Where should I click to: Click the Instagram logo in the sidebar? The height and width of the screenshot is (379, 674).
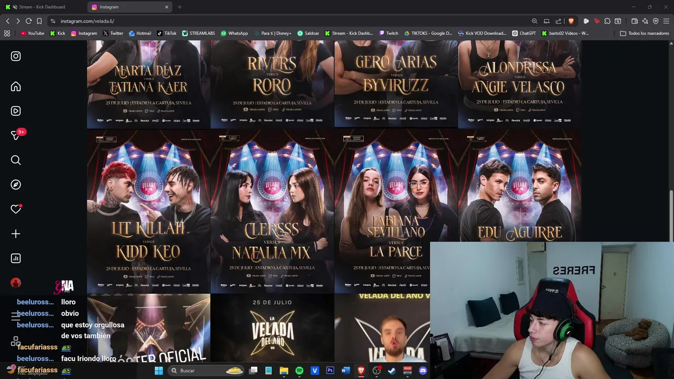[x=16, y=56]
